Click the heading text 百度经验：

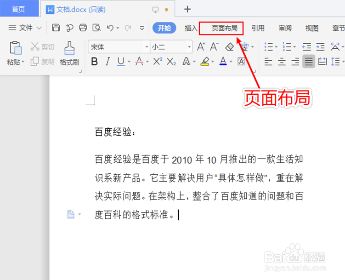coord(115,132)
